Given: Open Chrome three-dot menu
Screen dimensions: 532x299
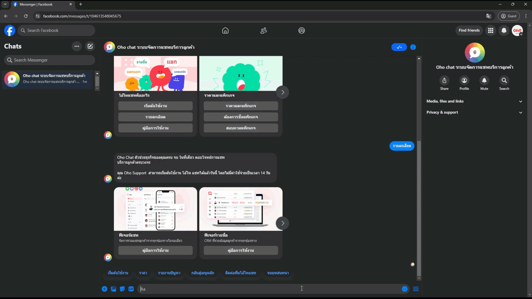Looking at the screenshot, I should [526, 16].
